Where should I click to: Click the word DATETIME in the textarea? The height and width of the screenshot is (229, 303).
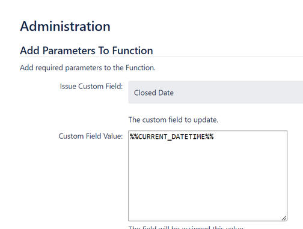[x=188, y=137]
